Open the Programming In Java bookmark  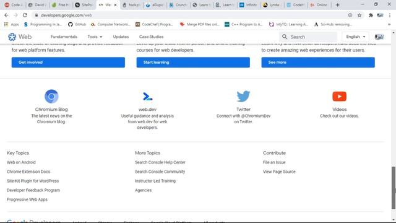click(x=43, y=24)
